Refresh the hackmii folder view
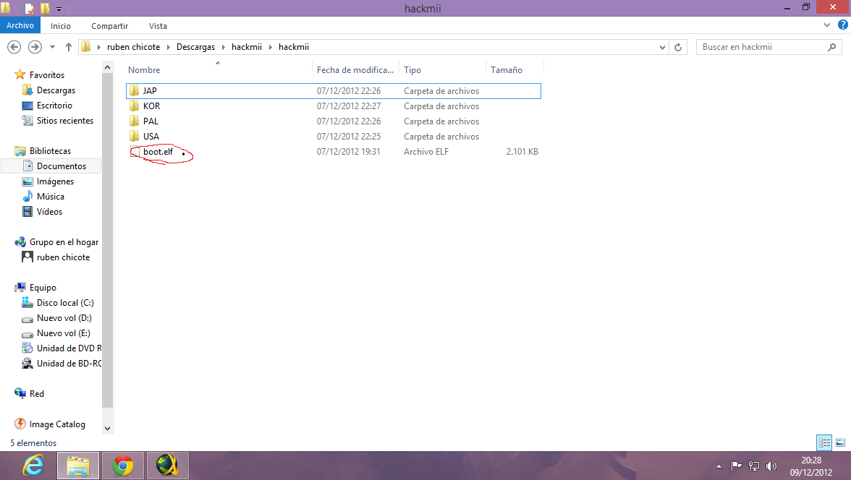The height and width of the screenshot is (480, 851). (x=678, y=47)
